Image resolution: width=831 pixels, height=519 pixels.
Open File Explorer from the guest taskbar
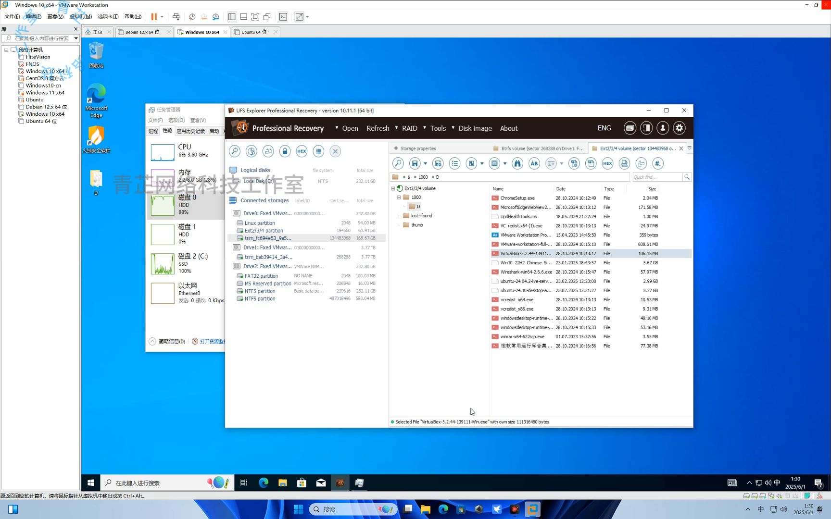coord(283,483)
